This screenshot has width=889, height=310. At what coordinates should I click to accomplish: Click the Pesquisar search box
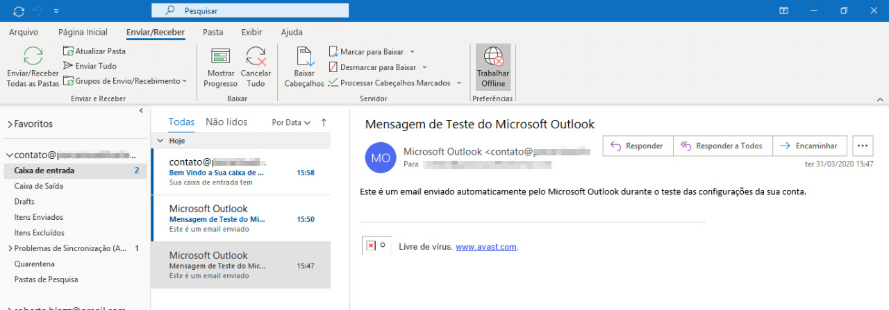pyautogui.click(x=250, y=11)
